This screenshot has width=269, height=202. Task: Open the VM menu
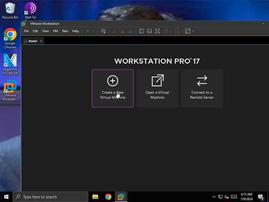[55, 31]
